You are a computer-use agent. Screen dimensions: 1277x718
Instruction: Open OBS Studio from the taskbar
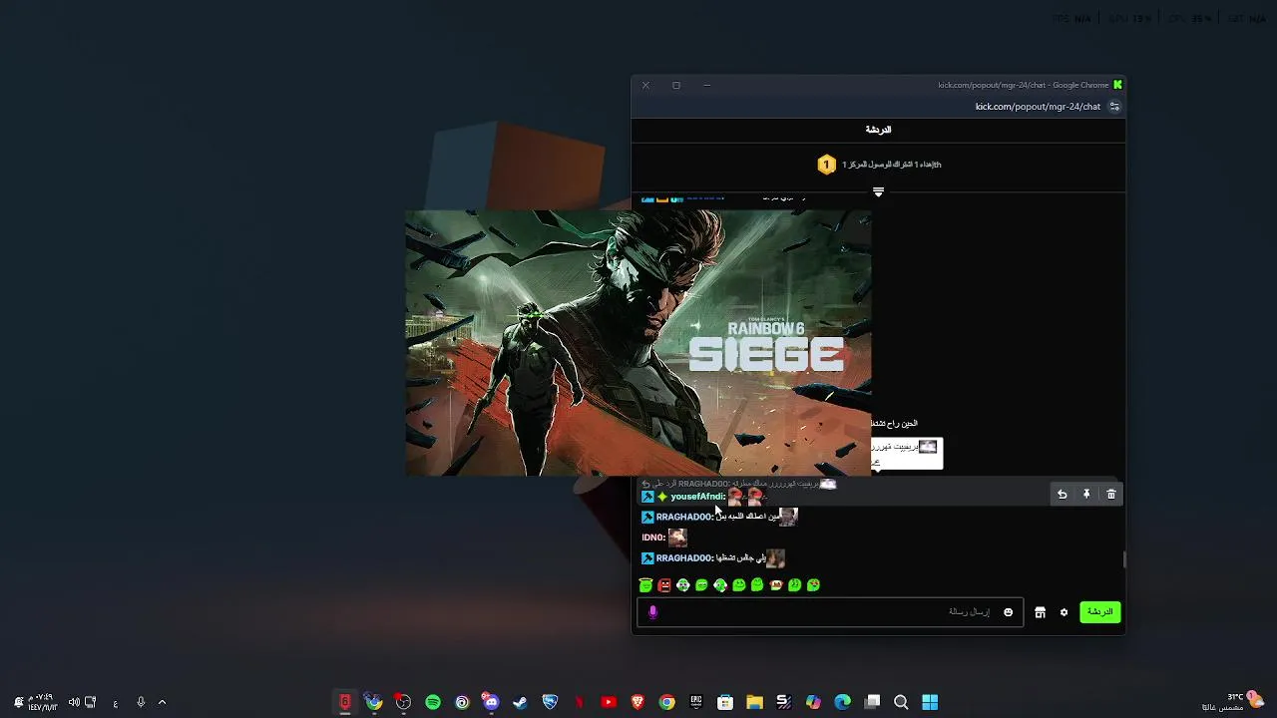tap(403, 702)
